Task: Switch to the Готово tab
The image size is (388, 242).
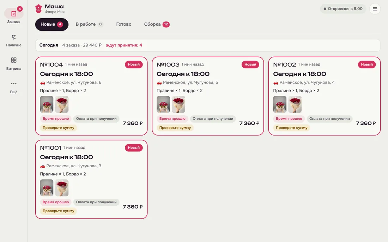Action: [x=124, y=24]
